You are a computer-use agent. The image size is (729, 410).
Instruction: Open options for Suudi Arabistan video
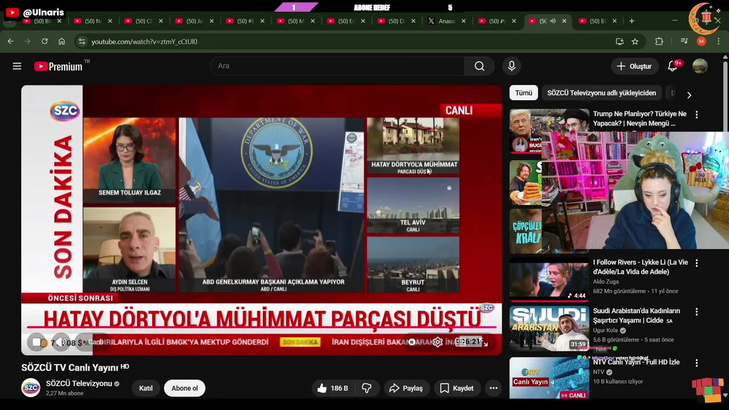point(697,312)
